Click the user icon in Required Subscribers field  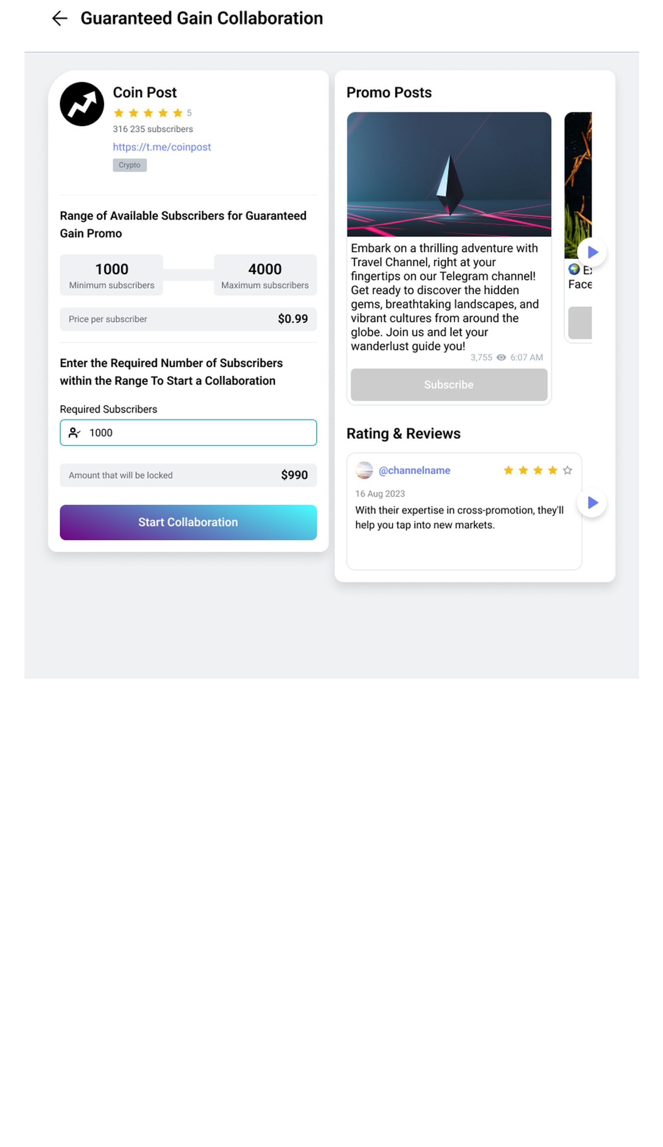tap(74, 432)
